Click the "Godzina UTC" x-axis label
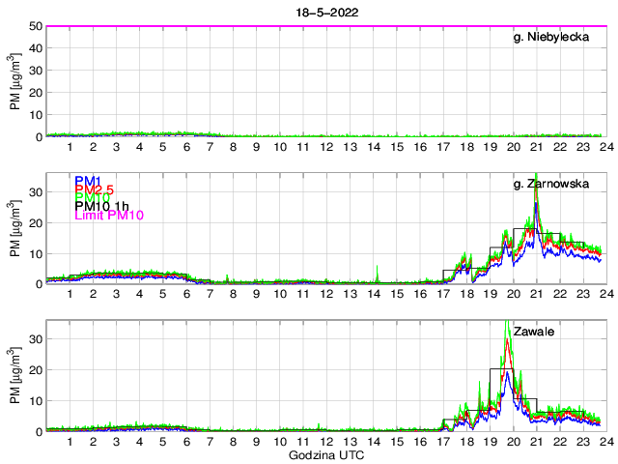The image size is (618, 464). click(326, 455)
